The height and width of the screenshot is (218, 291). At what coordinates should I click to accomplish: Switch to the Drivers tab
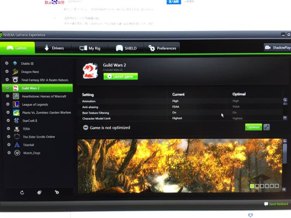pyautogui.click(x=53, y=48)
